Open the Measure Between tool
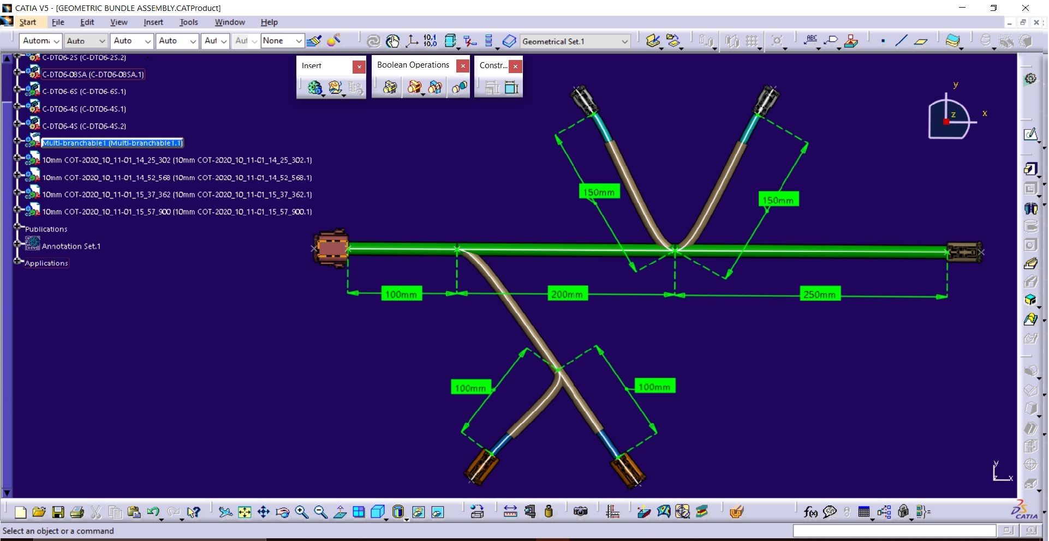Viewport: 1049px width, 541px height. (x=509, y=512)
